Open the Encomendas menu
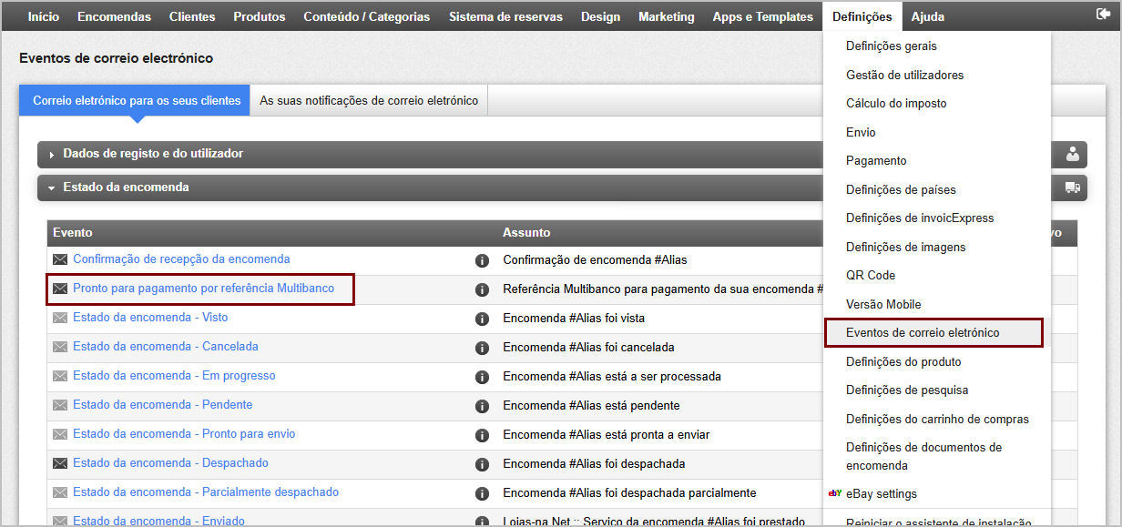Viewport: 1122px width, 527px height. (x=114, y=16)
